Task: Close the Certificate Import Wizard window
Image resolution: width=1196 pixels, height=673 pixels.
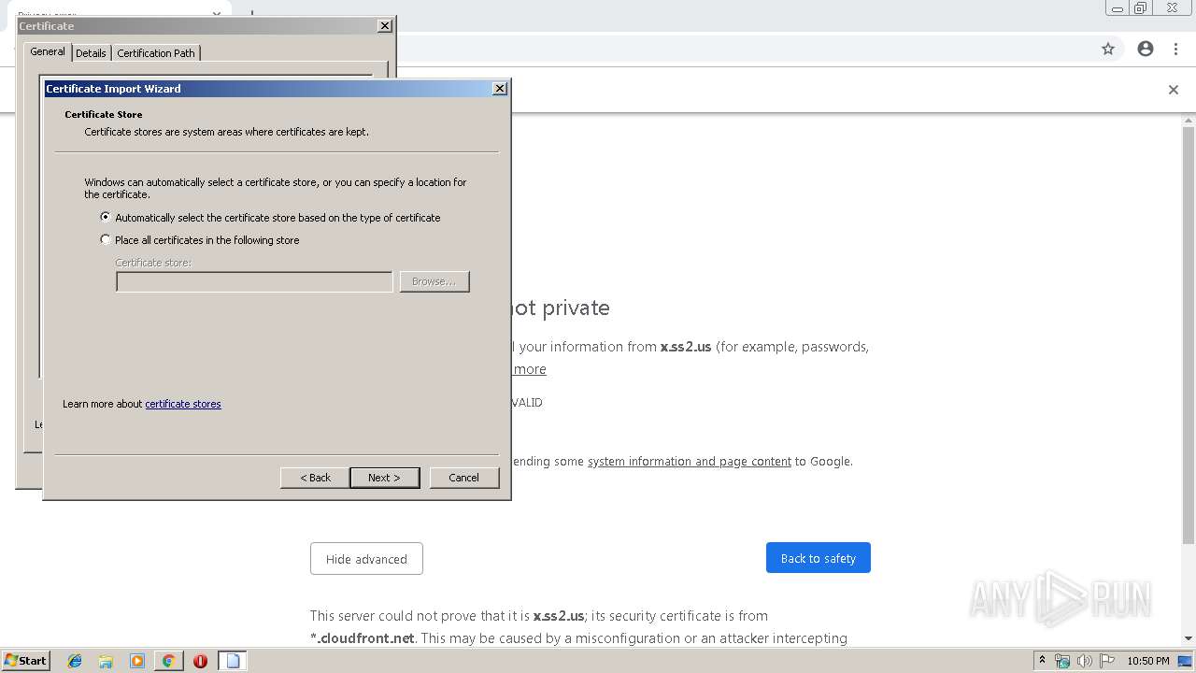Action: 500,88
